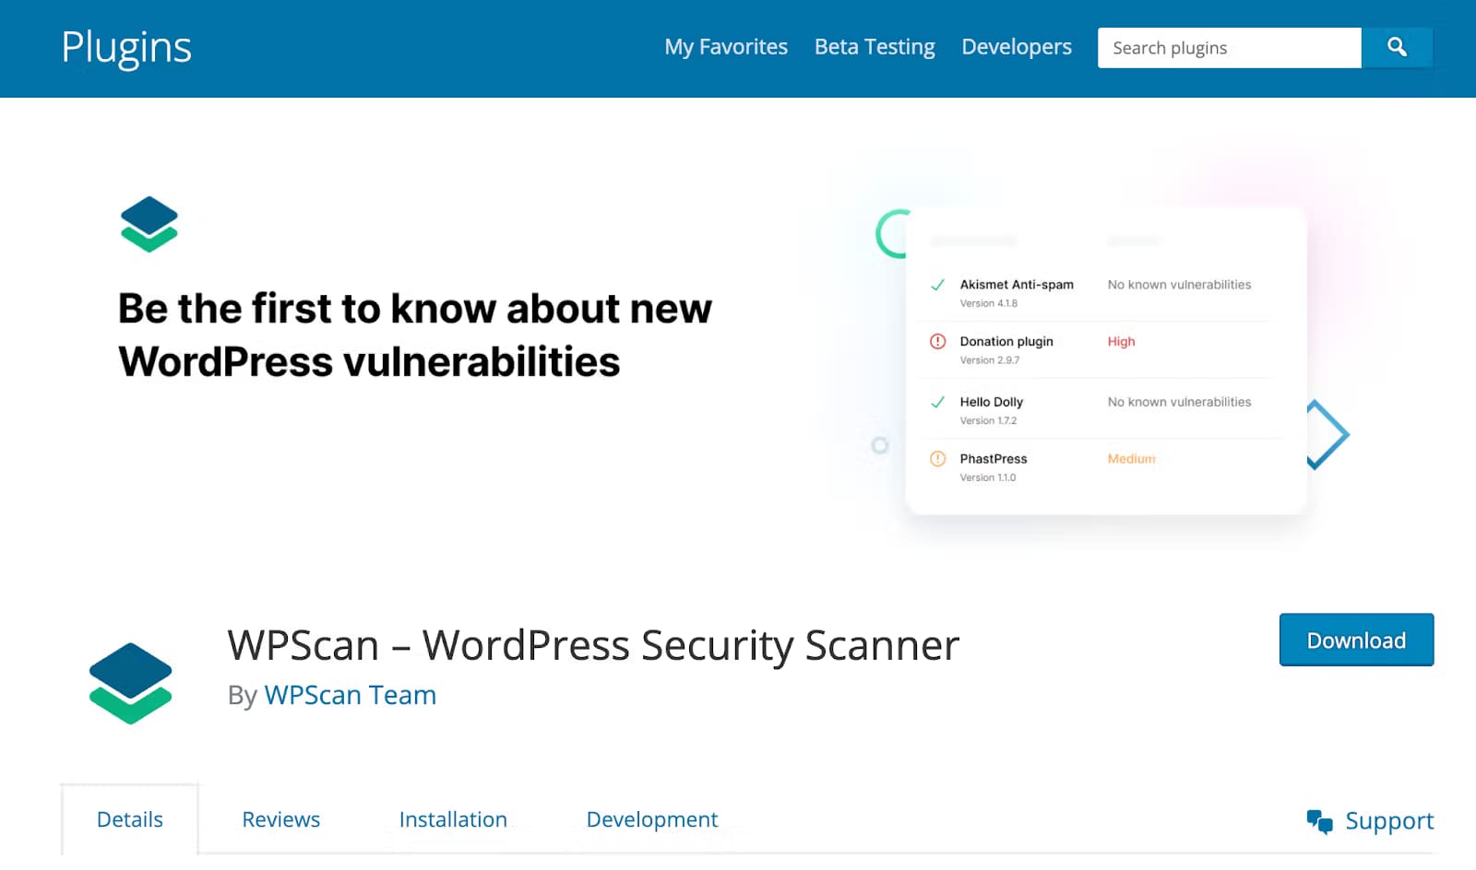Click the search magnifier icon
Image resolution: width=1476 pixels, height=870 pixels.
pos(1397,47)
